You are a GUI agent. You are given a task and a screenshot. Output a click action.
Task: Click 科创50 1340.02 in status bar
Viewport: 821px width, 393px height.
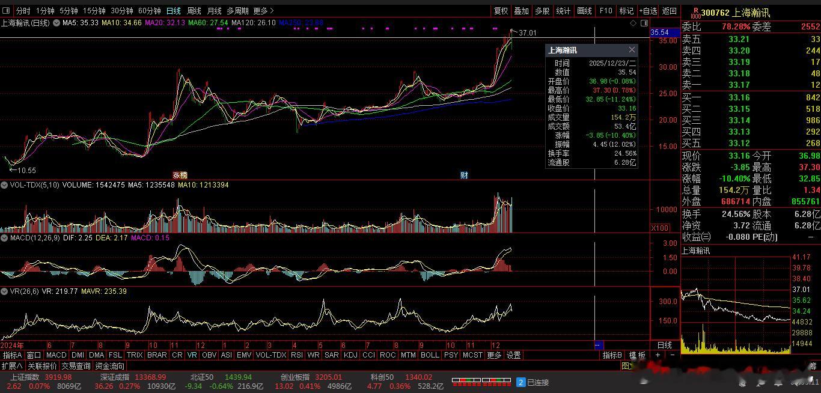click(x=402, y=377)
